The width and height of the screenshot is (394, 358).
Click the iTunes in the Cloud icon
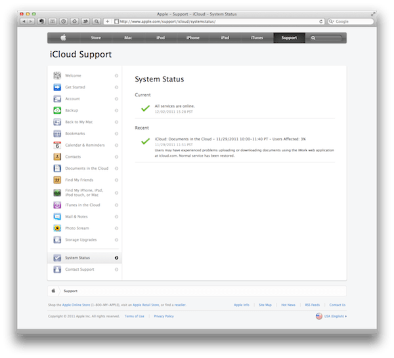pyautogui.click(x=57, y=205)
